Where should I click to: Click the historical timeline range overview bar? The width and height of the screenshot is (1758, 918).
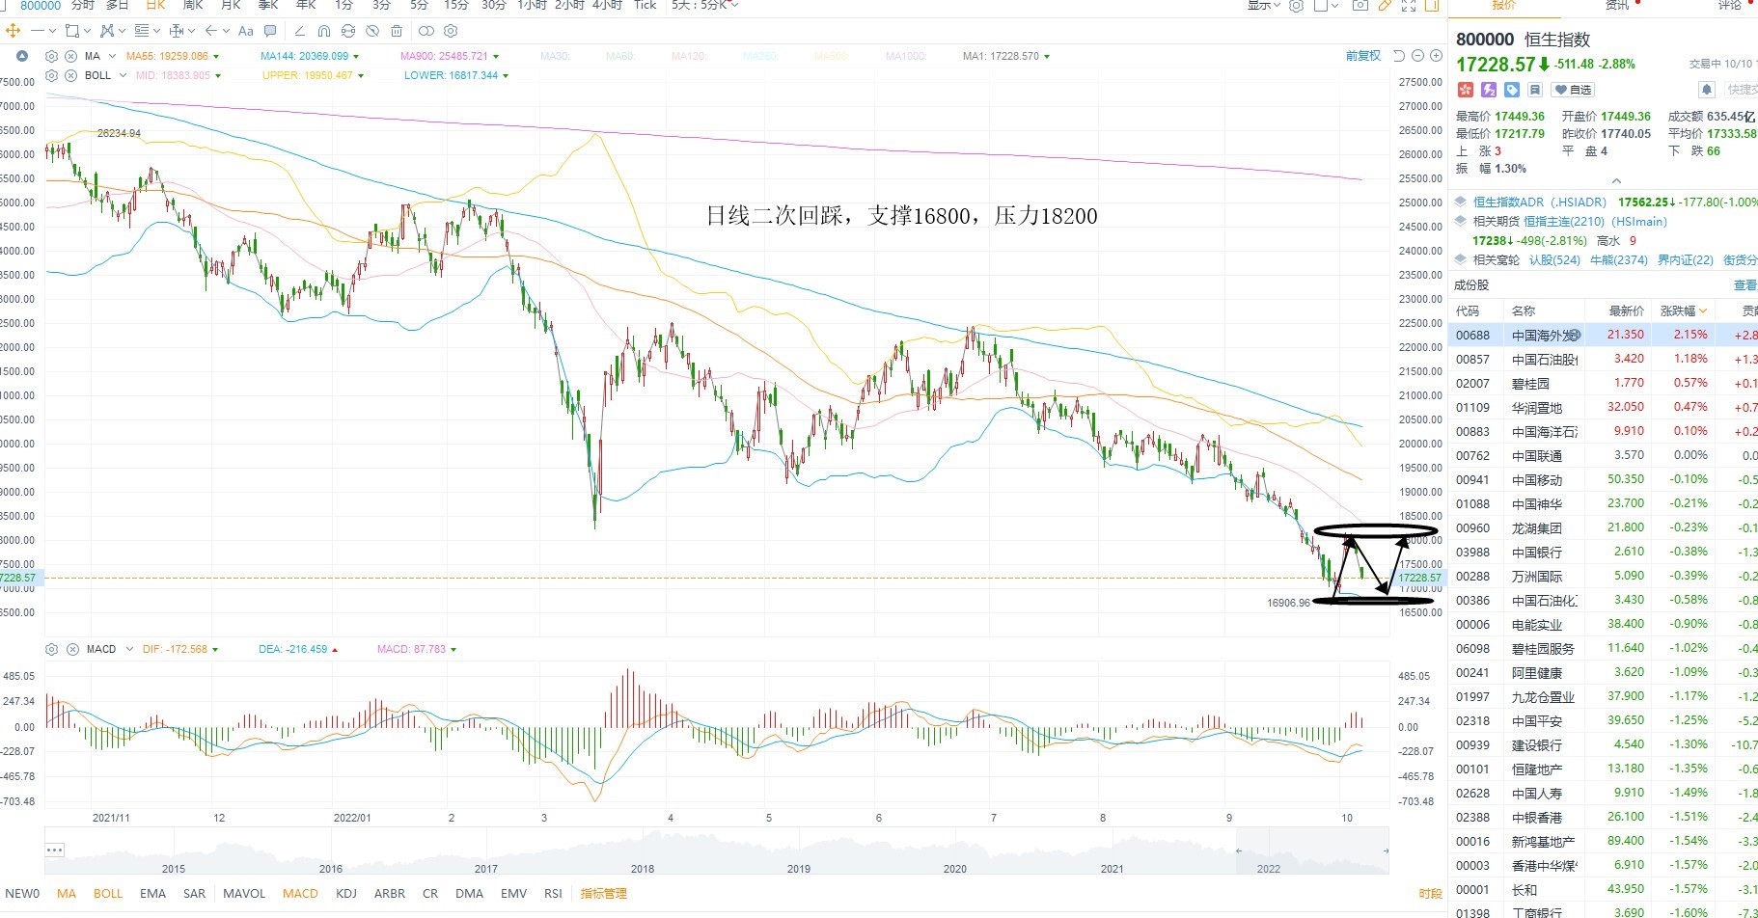(x=716, y=856)
